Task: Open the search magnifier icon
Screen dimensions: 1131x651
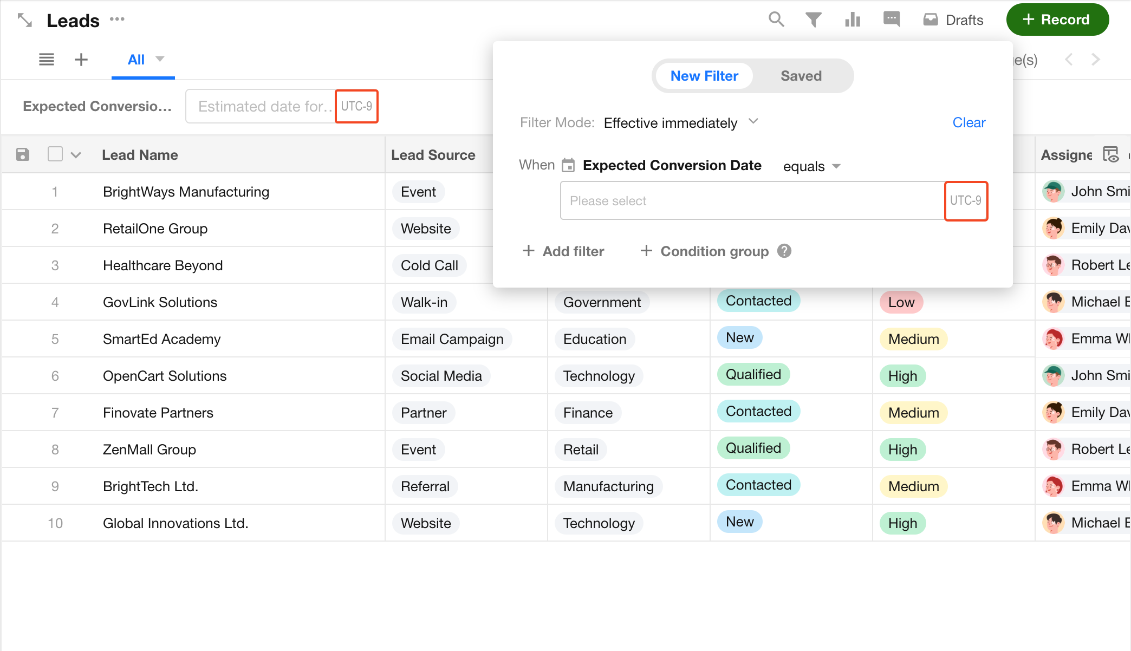Action: point(776,20)
